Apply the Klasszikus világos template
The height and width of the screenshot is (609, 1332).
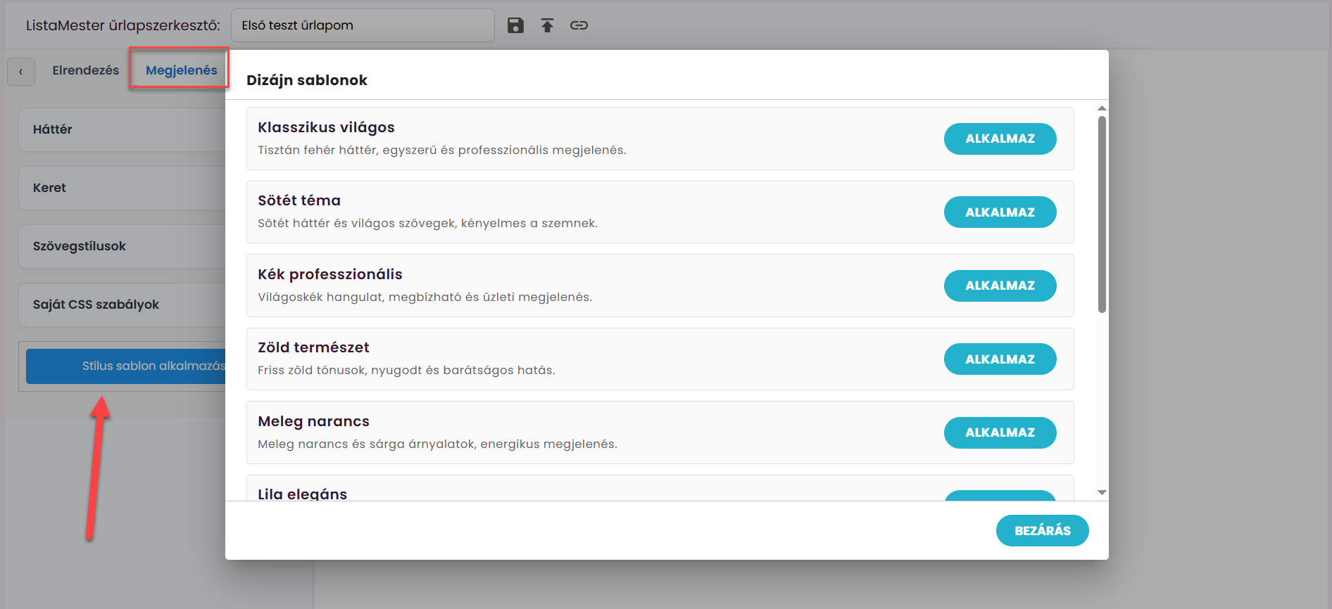pos(1000,139)
